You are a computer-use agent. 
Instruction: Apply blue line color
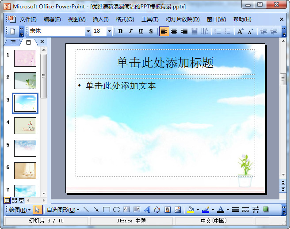pos(206,210)
